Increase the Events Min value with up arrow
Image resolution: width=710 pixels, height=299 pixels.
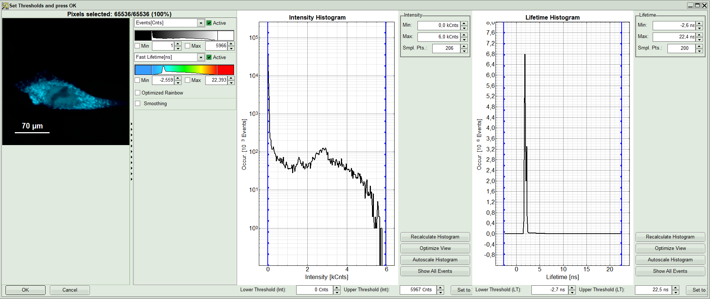pos(178,44)
